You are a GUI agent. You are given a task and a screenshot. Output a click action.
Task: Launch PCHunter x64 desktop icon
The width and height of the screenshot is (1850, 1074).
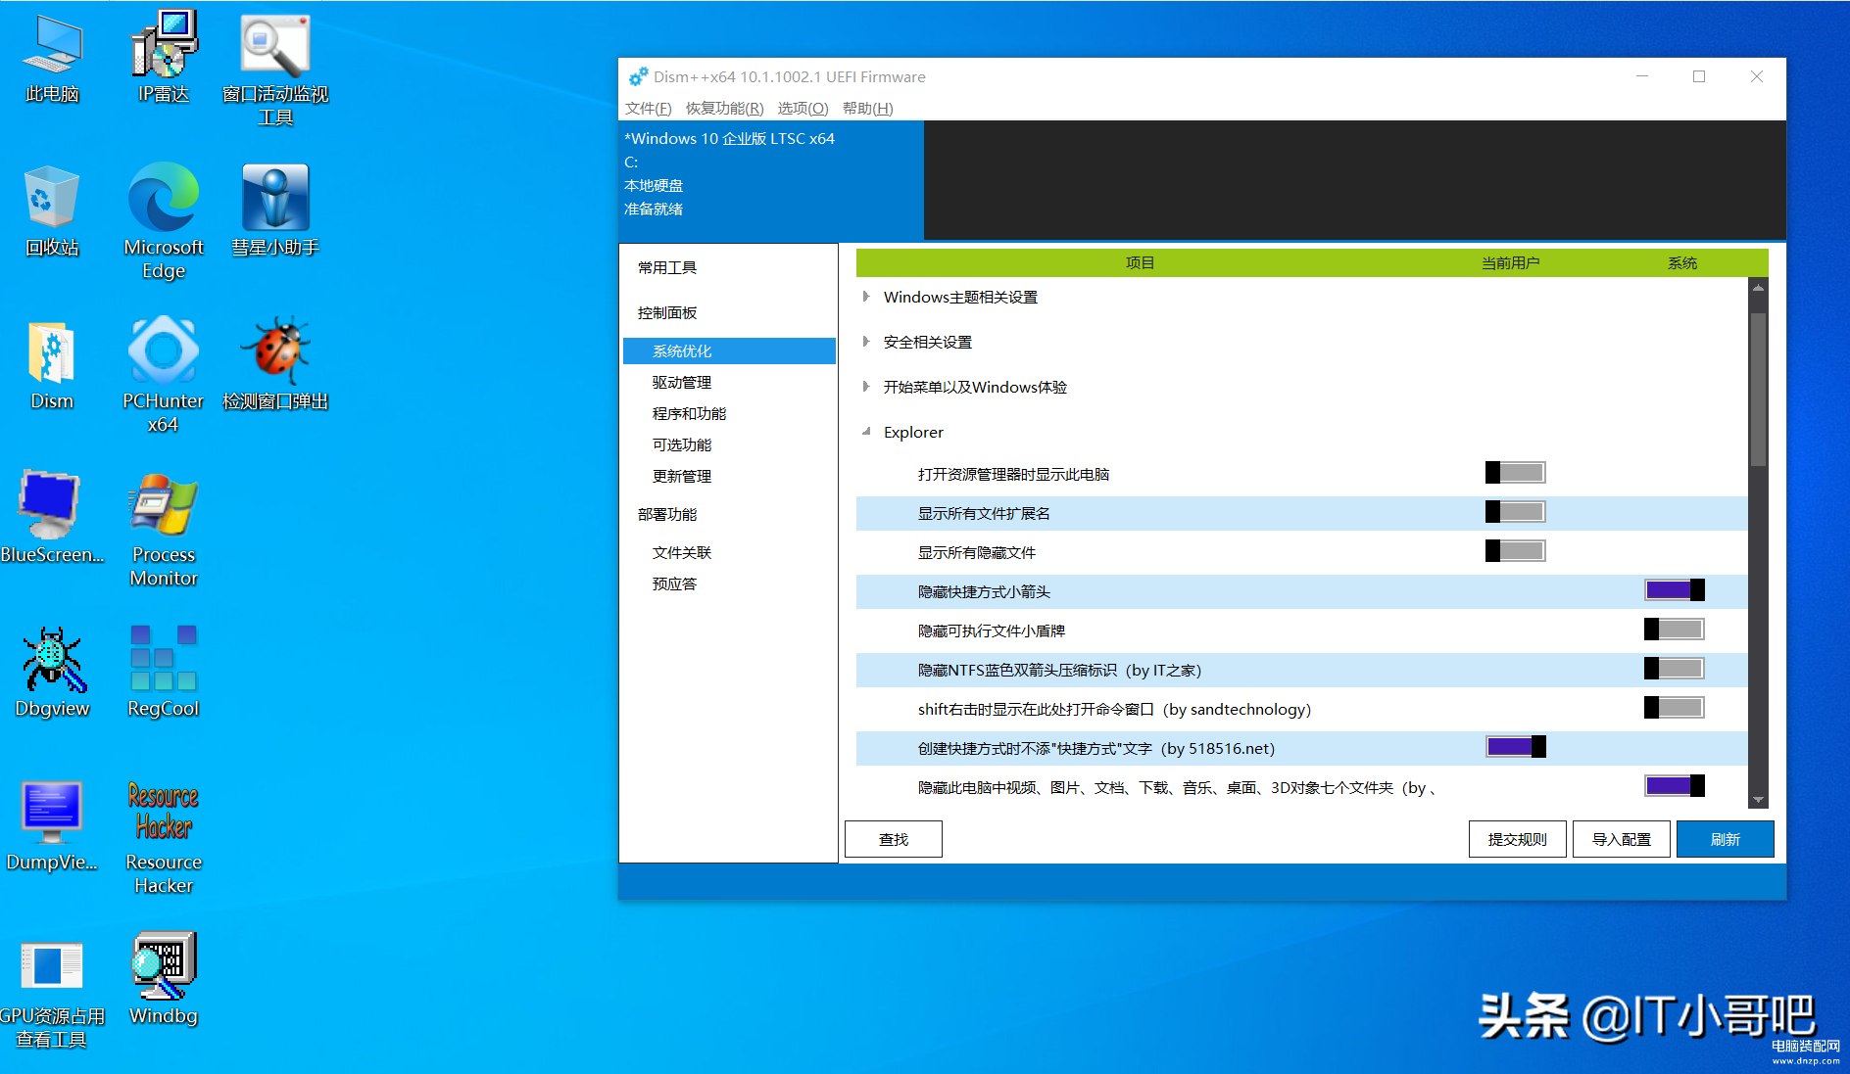164,376
